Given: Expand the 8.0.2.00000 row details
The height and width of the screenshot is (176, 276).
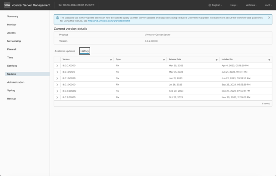Looking at the screenshot, I should point(57,91).
